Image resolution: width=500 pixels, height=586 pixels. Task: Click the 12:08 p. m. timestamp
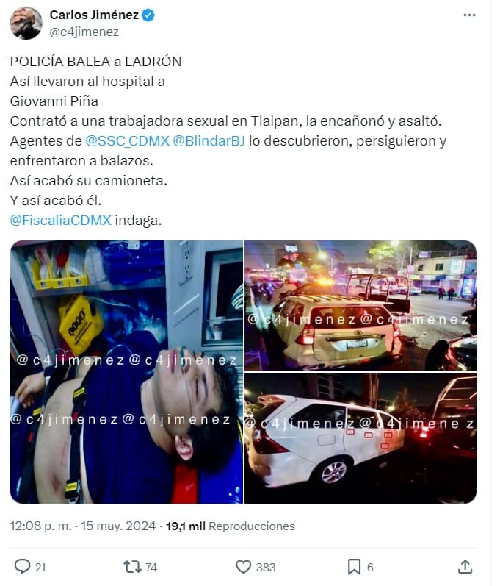point(40,526)
